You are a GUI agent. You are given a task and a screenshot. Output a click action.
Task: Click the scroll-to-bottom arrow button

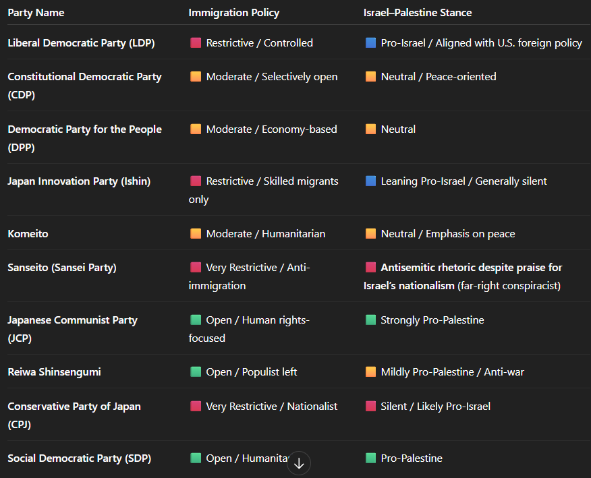tap(298, 463)
